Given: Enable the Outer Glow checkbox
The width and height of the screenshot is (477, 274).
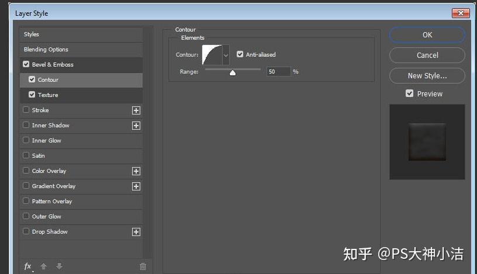Looking at the screenshot, I should coord(26,216).
